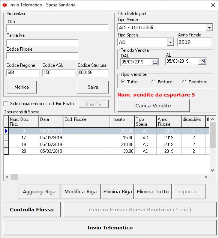Click the 210,00 importo cell

click(x=122, y=145)
